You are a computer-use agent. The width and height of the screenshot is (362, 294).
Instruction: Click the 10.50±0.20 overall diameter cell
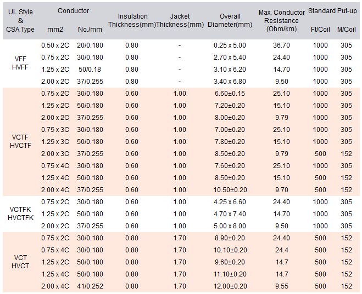click(230, 190)
